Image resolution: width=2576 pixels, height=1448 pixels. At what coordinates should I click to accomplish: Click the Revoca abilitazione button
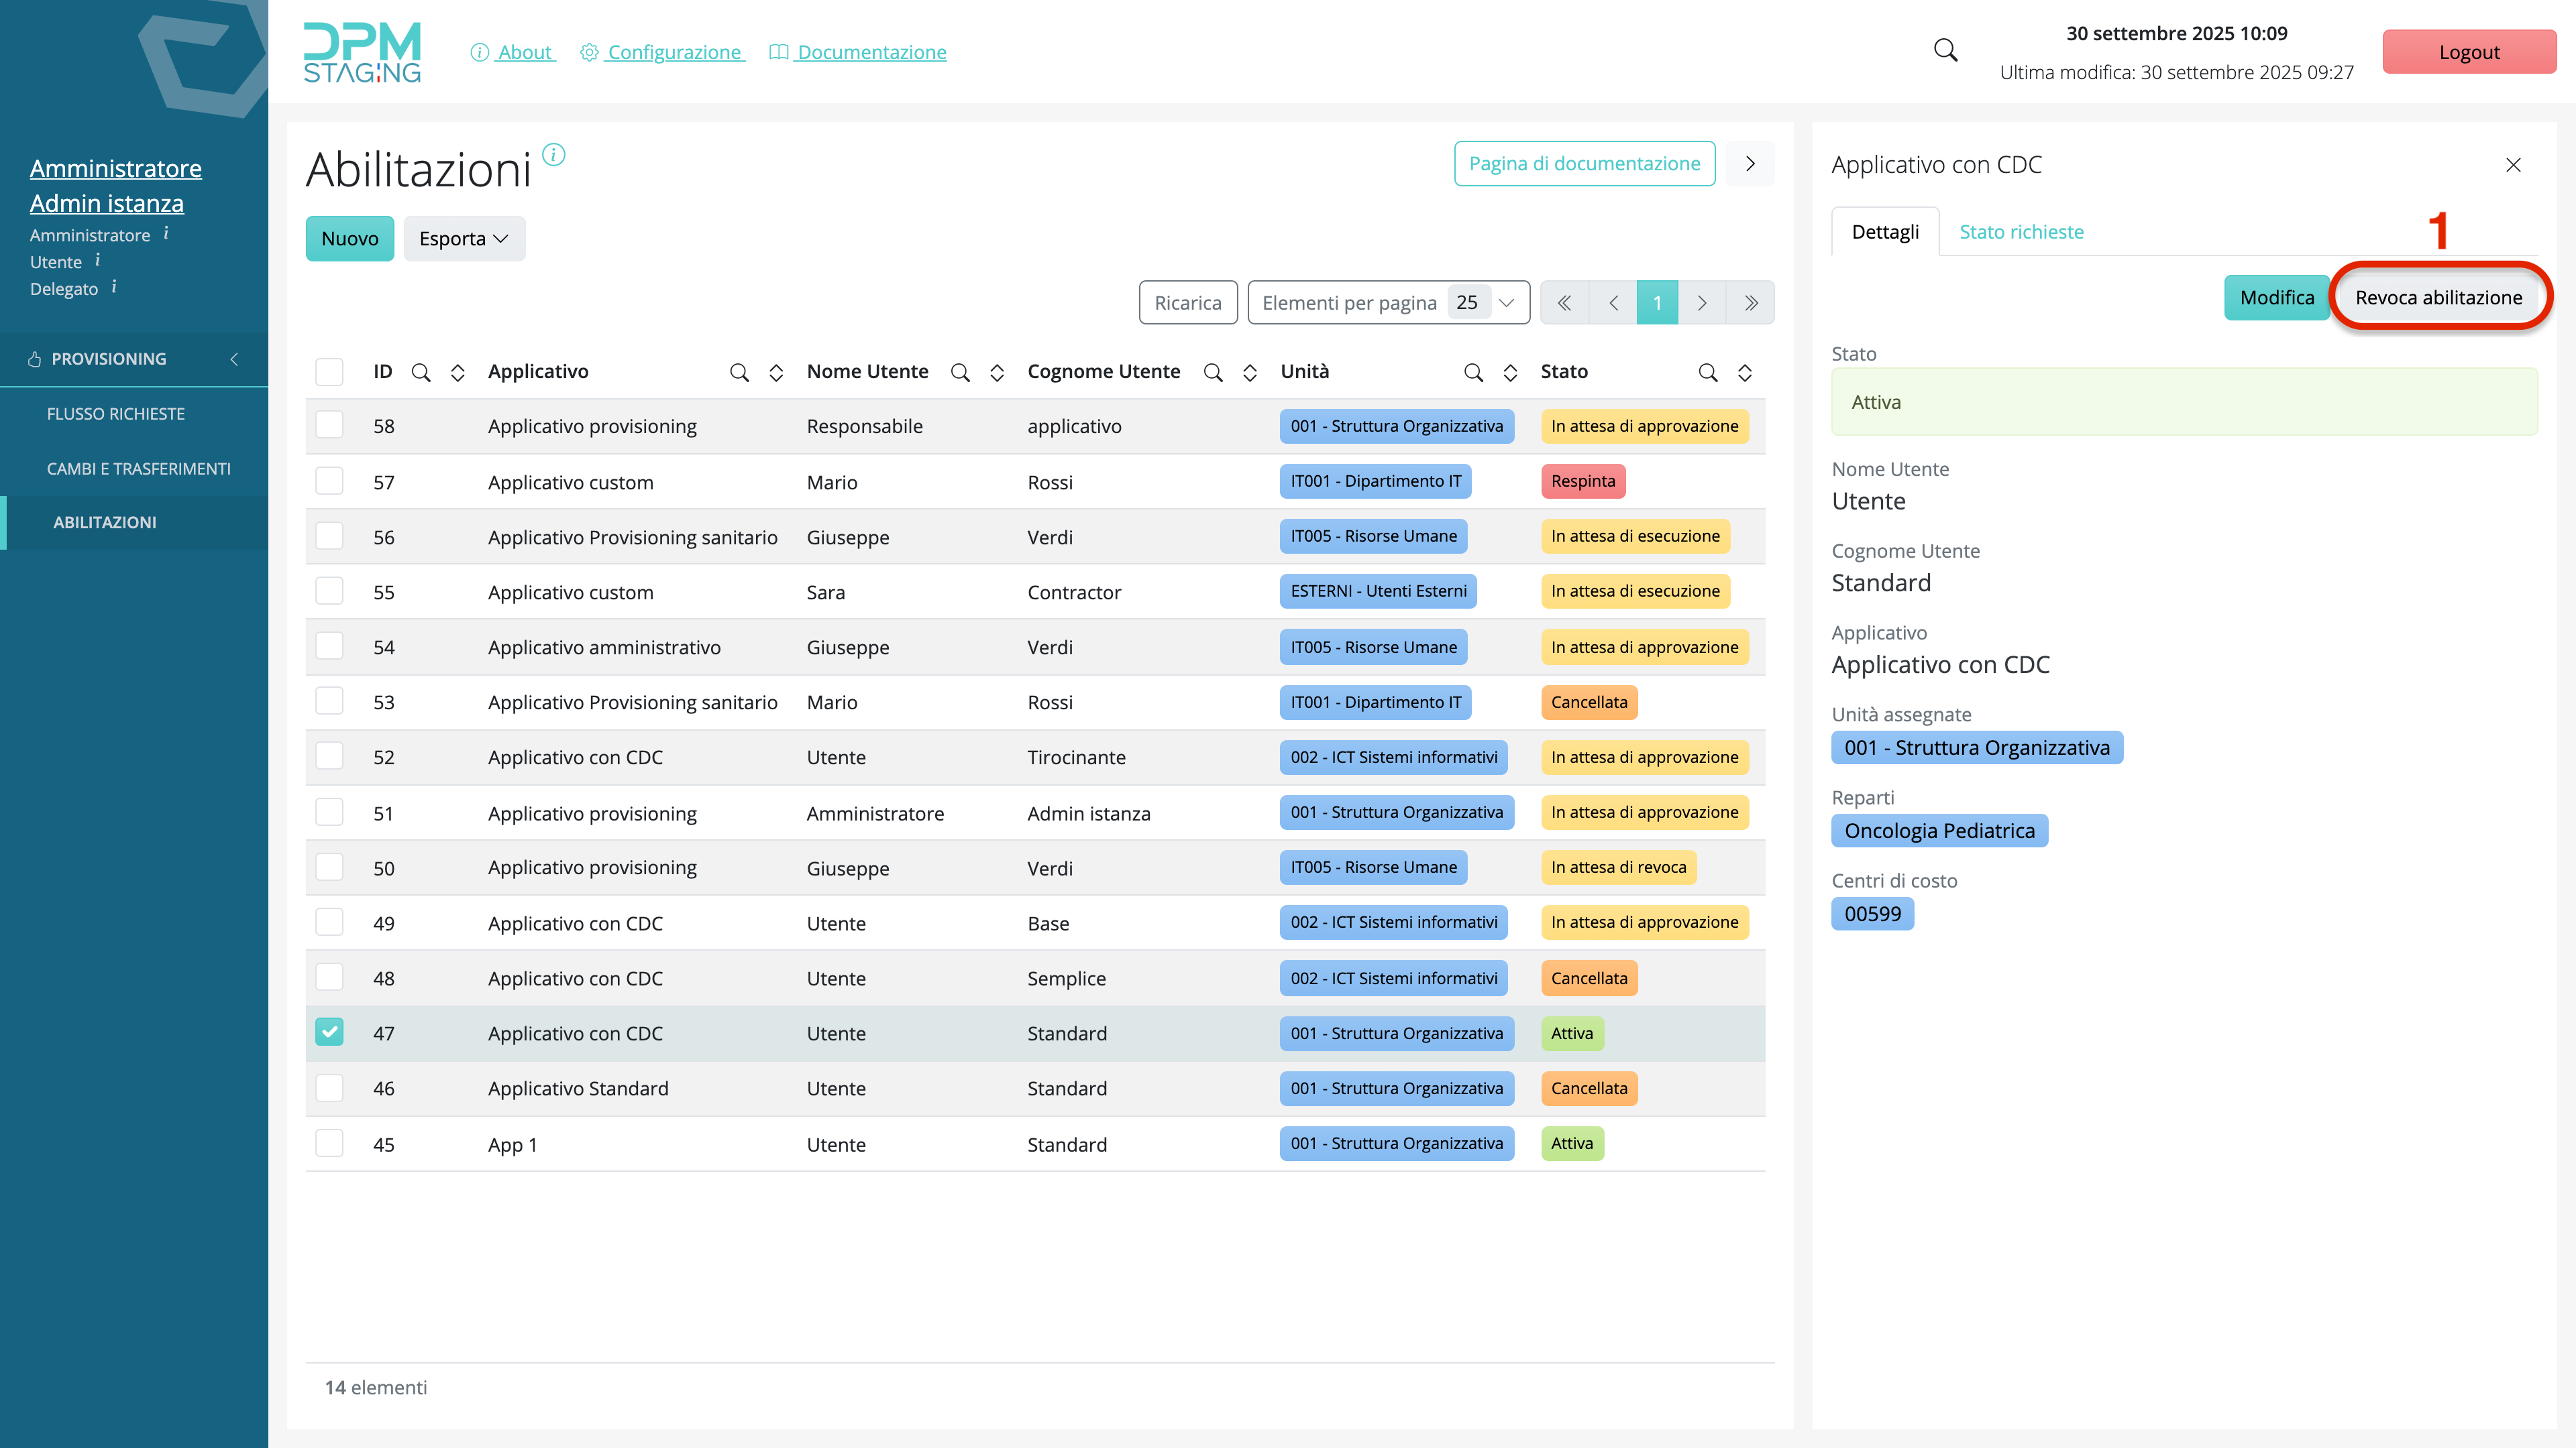(2438, 298)
